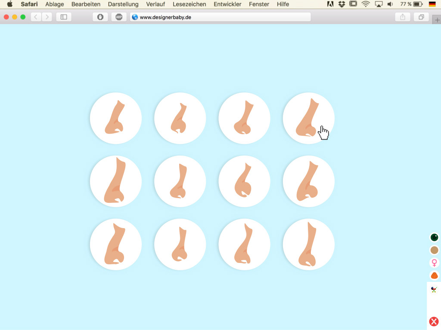Open the Darstellung menu
The image size is (441, 330).
coord(123,4)
